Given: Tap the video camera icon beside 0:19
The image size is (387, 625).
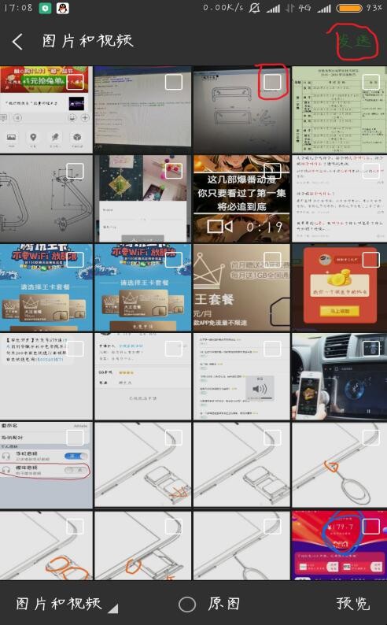Looking at the screenshot, I should click(219, 227).
